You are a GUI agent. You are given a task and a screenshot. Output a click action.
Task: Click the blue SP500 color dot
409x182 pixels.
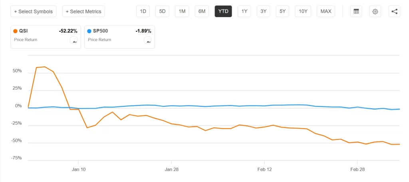89,31
